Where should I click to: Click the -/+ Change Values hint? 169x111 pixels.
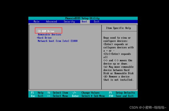(86, 93)
